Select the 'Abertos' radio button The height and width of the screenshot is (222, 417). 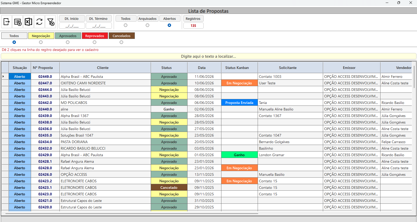pyautogui.click(x=170, y=25)
